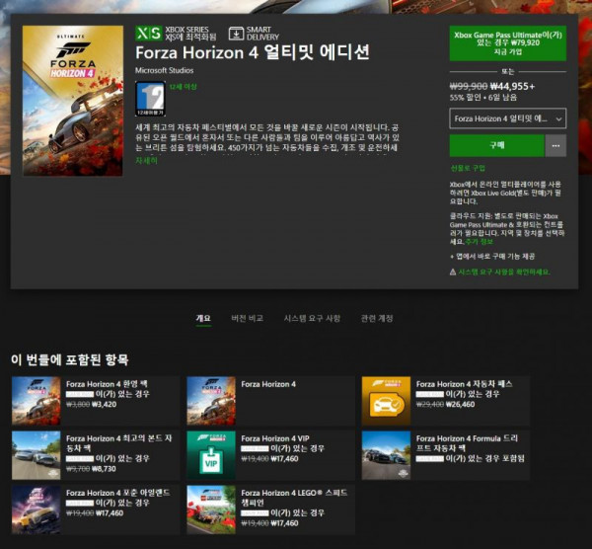Click the 이 번들에 포함된 항목 heading
Viewport: 592px width, 549px height.
[x=70, y=359]
